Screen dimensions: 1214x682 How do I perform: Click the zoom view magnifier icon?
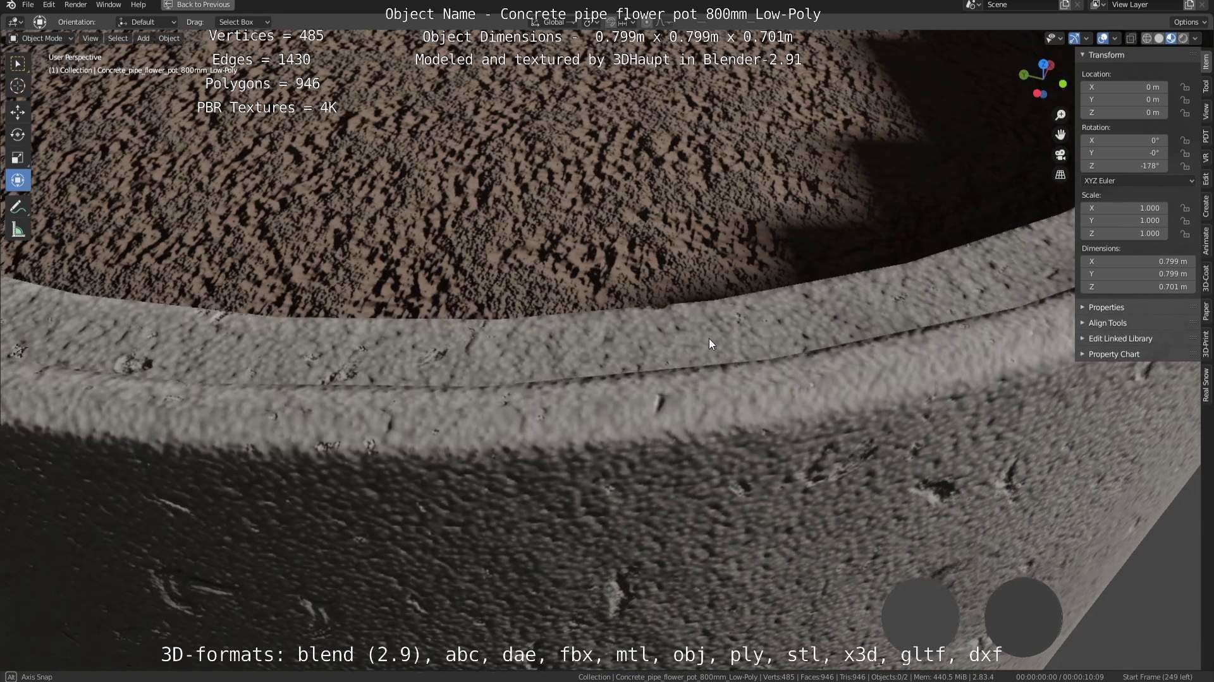point(1060,115)
